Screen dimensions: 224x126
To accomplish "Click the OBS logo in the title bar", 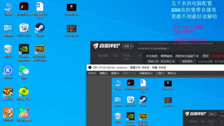I will 90,67.
